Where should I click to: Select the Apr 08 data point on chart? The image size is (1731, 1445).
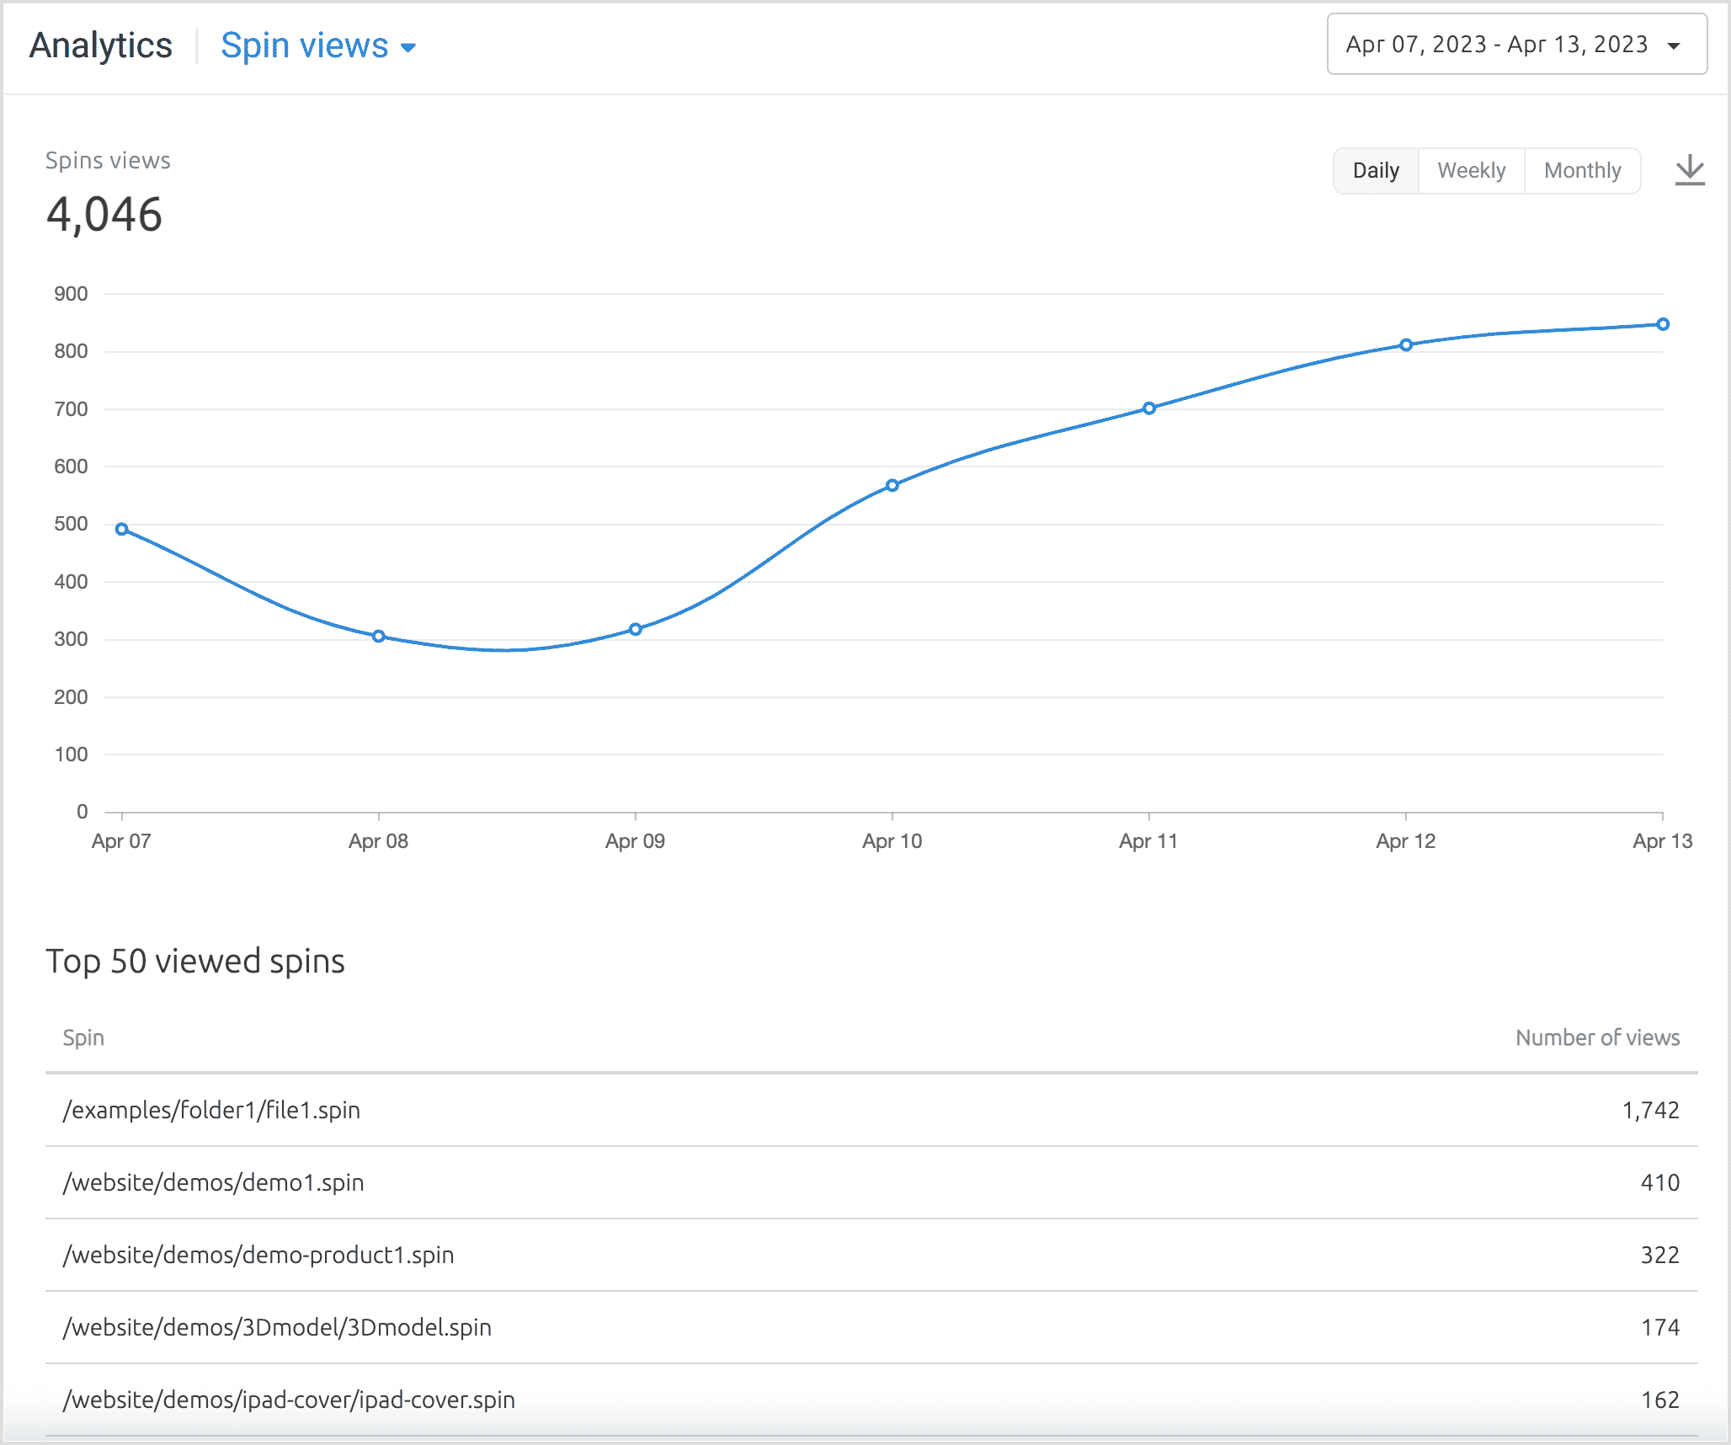pos(379,636)
